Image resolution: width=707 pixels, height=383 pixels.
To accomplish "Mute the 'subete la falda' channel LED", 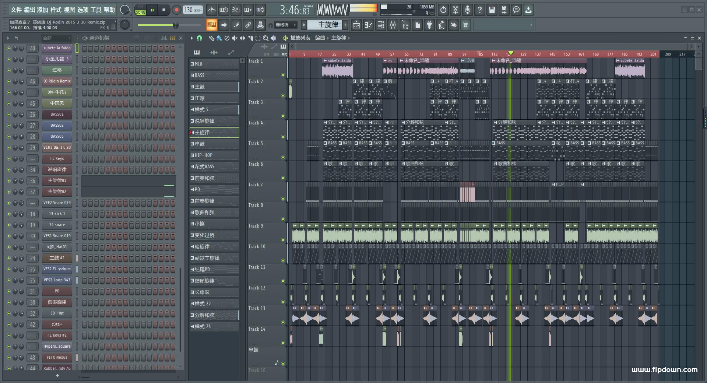I will 9,48.
